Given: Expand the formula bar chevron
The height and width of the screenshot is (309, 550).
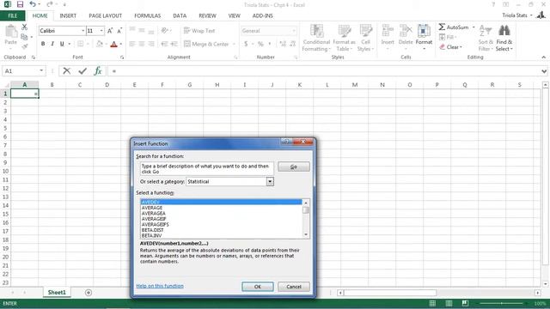Looking at the screenshot, I should click(544, 71).
